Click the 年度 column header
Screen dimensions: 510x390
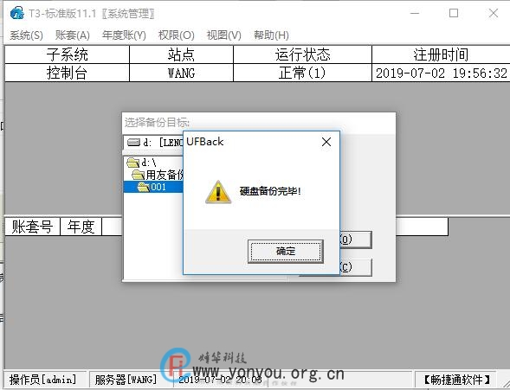[x=81, y=227]
